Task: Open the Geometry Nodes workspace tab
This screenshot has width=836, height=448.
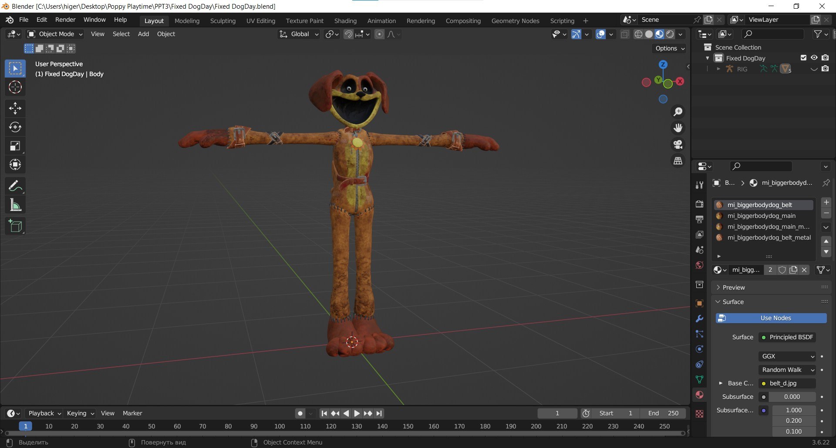Action: [515, 21]
